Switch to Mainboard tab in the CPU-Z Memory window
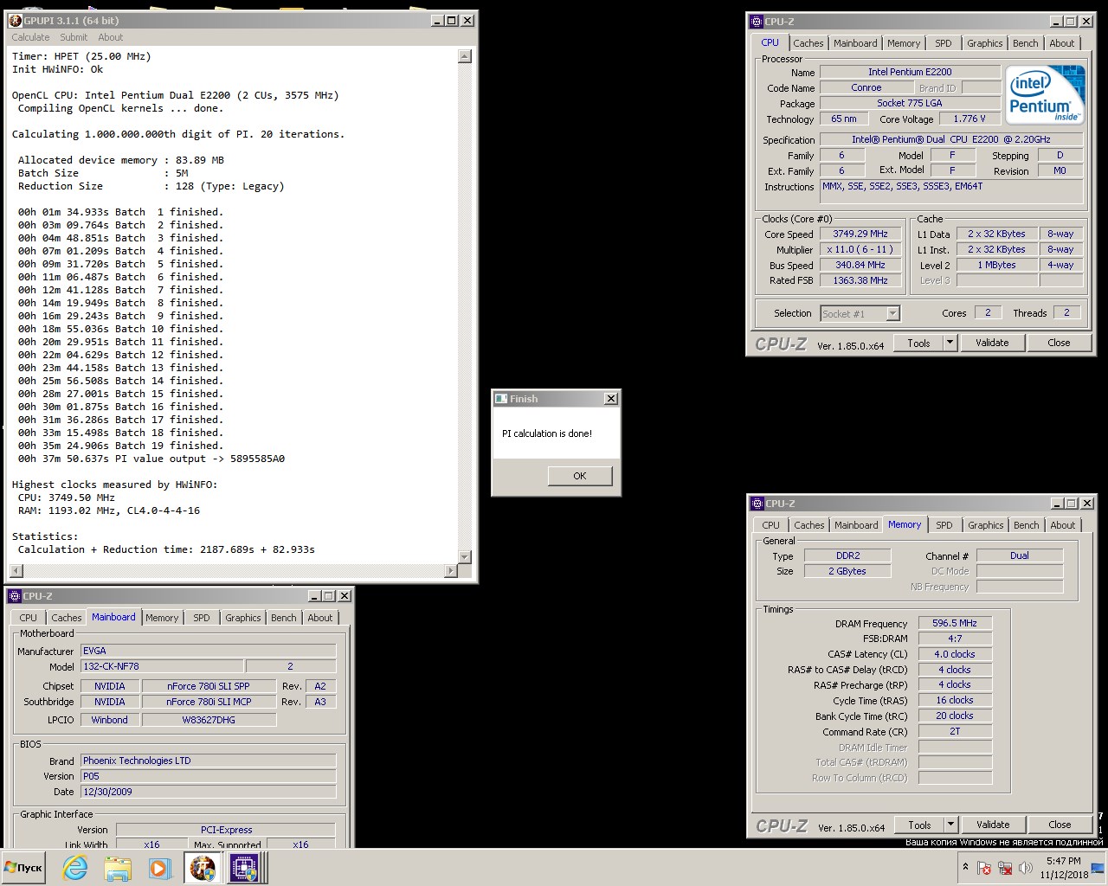 tap(856, 525)
